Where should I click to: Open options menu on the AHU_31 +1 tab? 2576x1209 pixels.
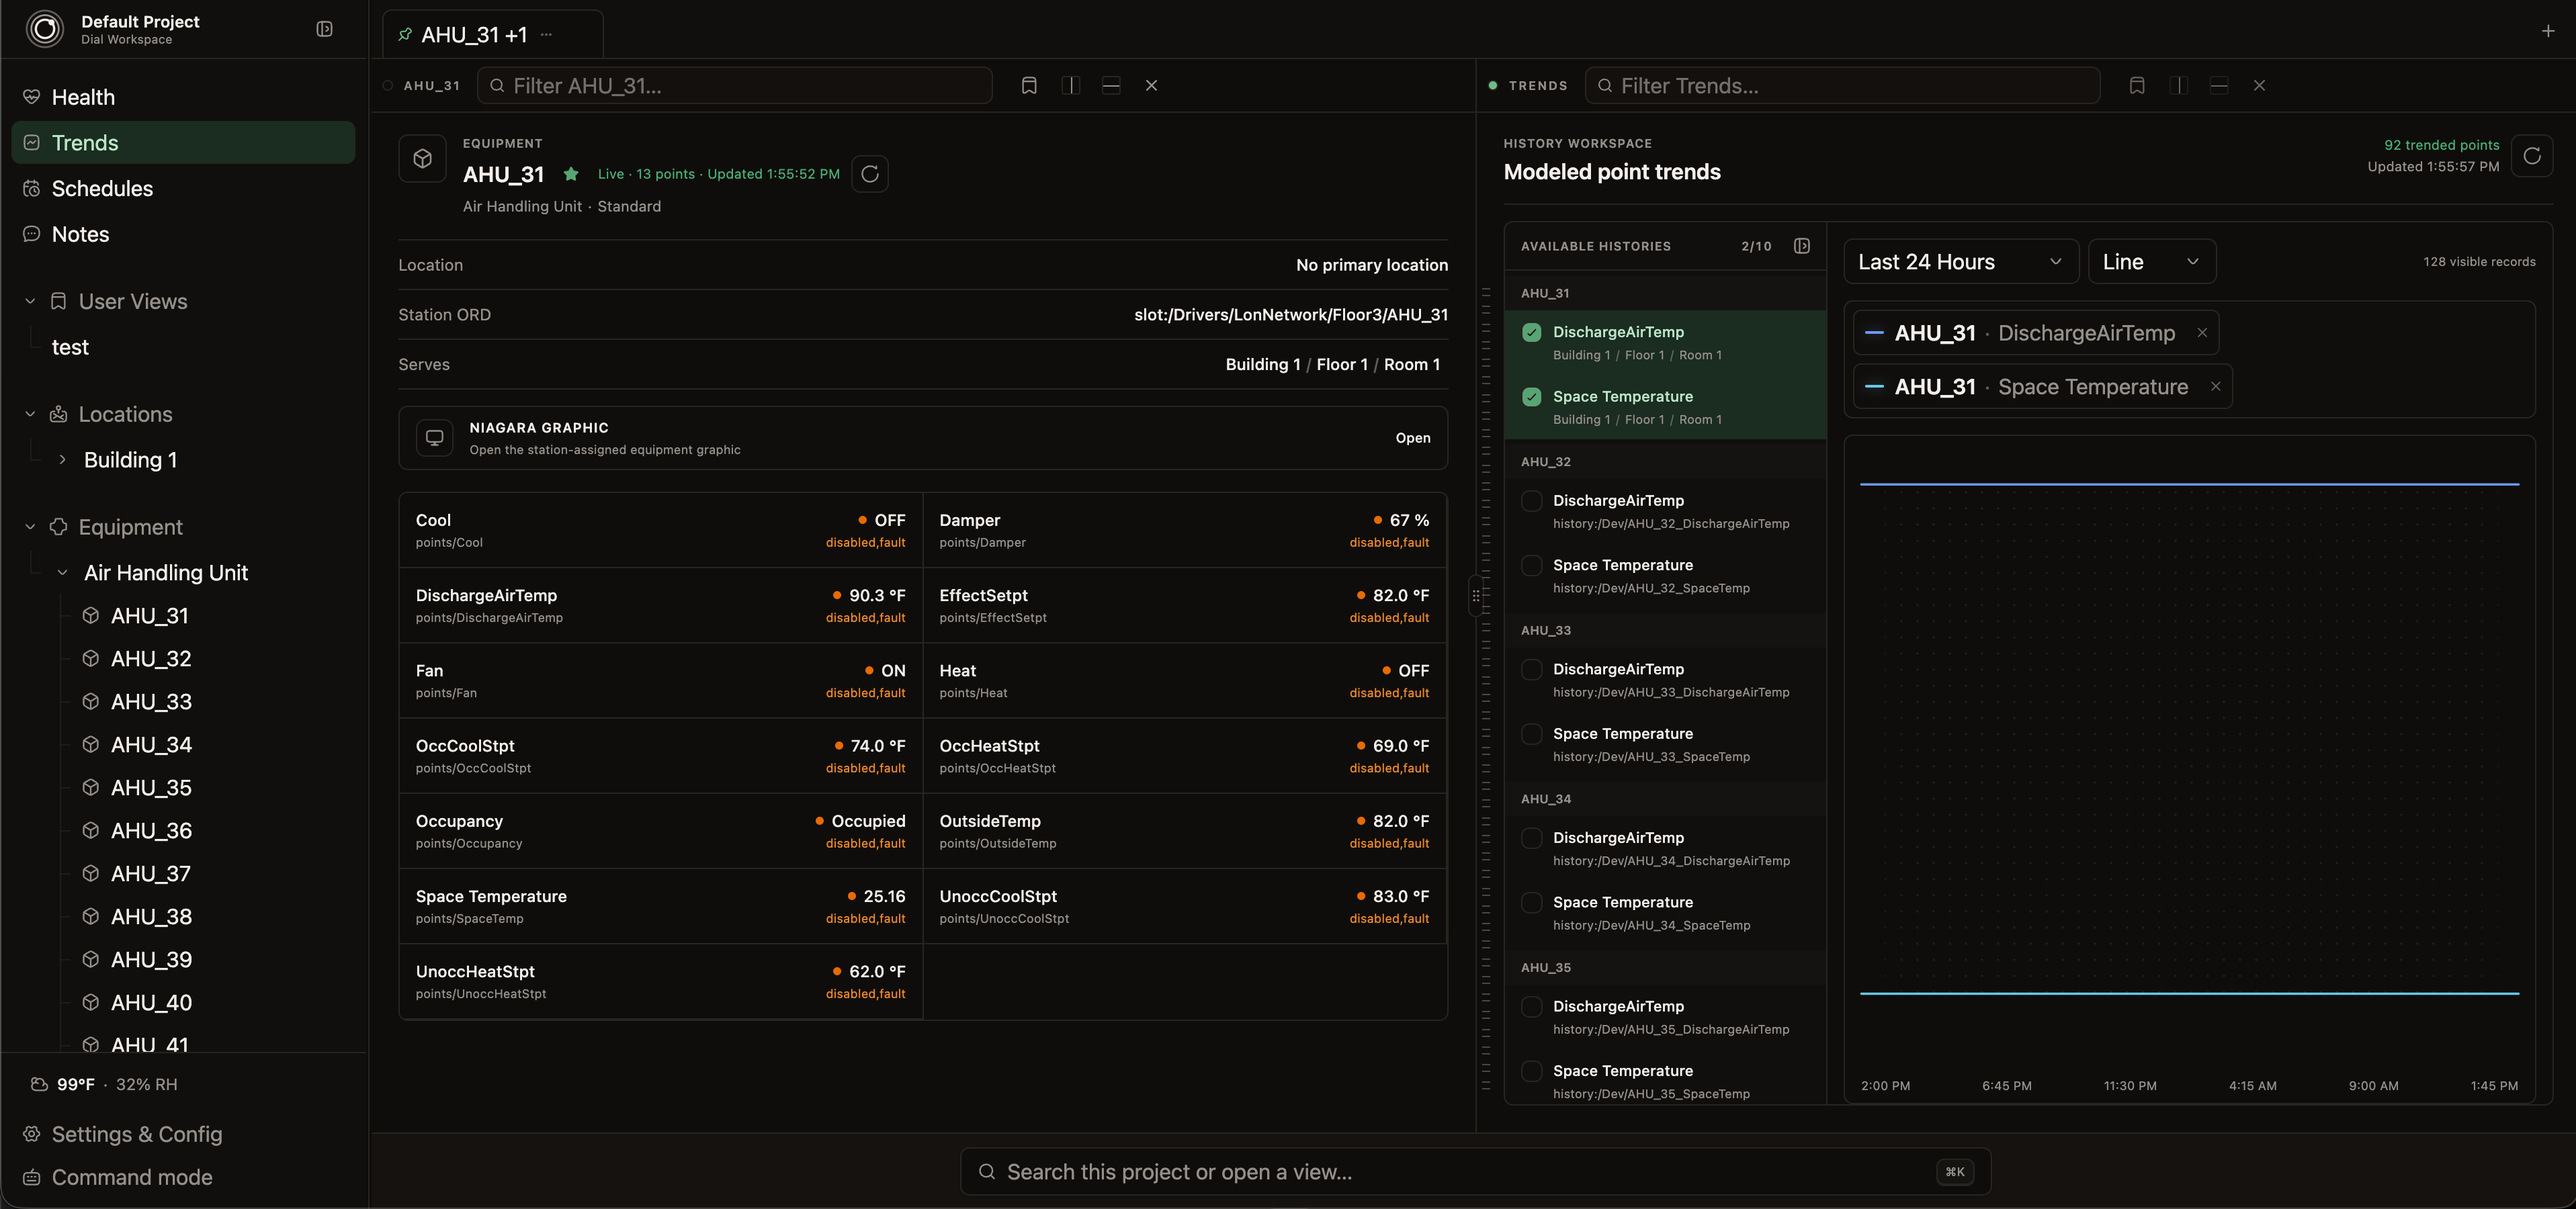pyautogui.click(x=546, y=34)
